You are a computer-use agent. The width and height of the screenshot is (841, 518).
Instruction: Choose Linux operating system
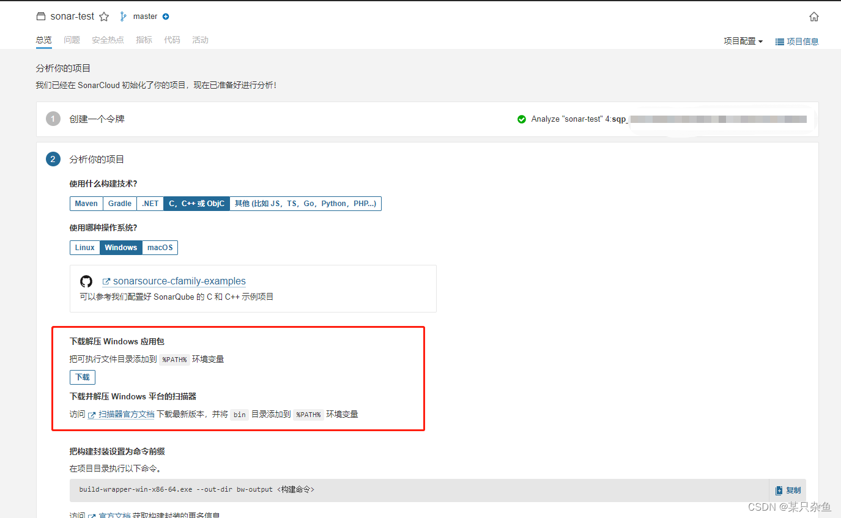pyautogui.click(x=85, y=248)
